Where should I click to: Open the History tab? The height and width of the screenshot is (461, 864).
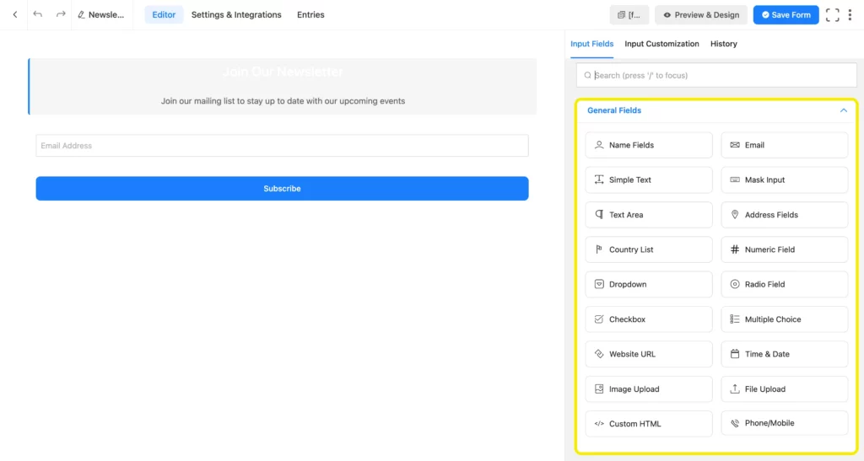tap(723, 44)
